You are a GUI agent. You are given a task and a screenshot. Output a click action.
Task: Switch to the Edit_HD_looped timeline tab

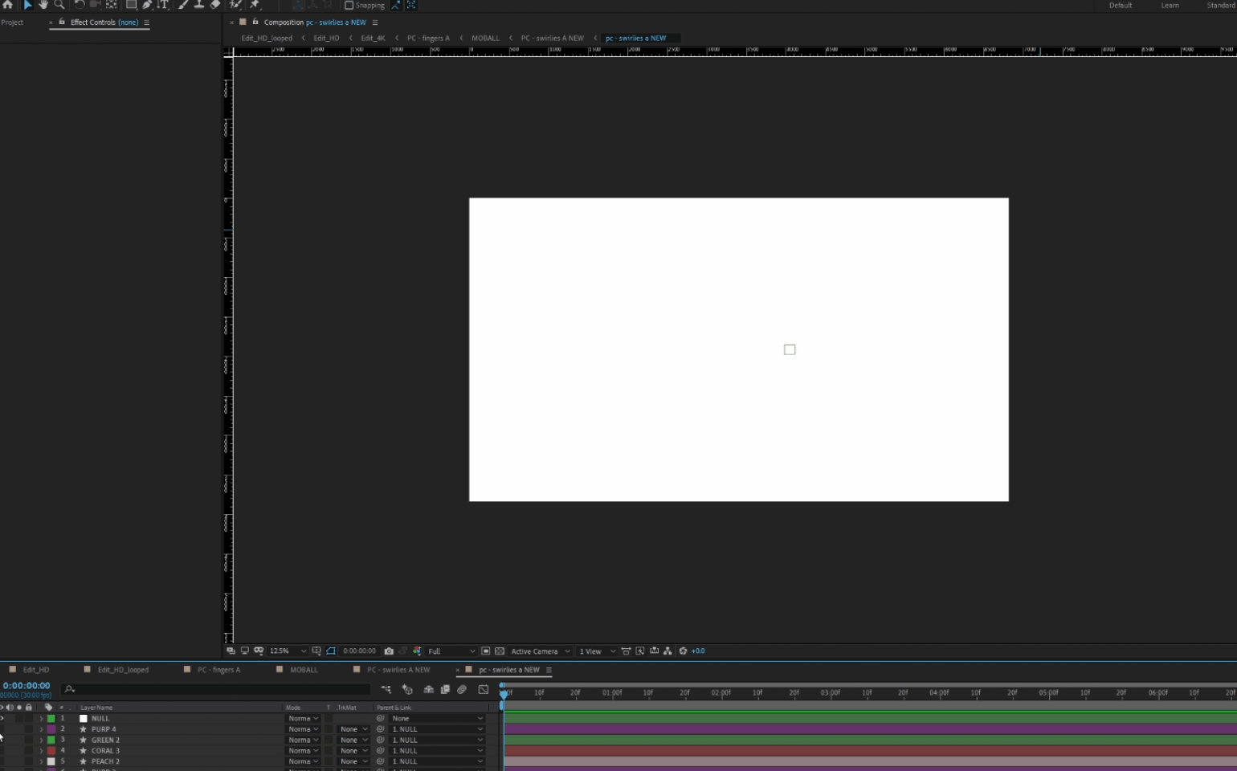123,670
